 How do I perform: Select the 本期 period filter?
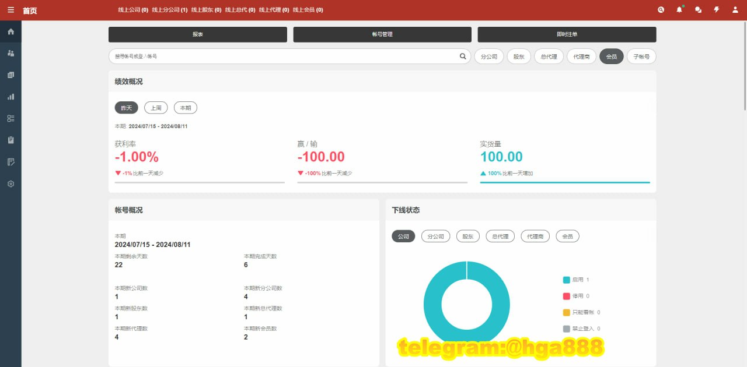(186, 108)
